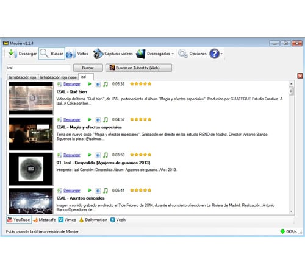
Task: Click star rating of Asuntos delicados
Action: click(141, 191)
